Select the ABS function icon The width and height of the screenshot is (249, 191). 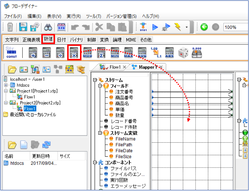pos(169,53)
